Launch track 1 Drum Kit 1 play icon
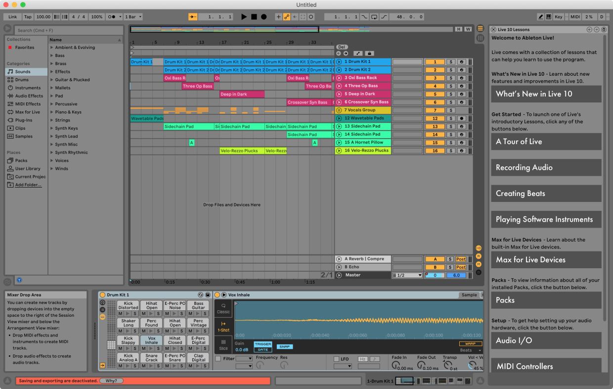Screen dimensions: 613x389 pos(339,62)
